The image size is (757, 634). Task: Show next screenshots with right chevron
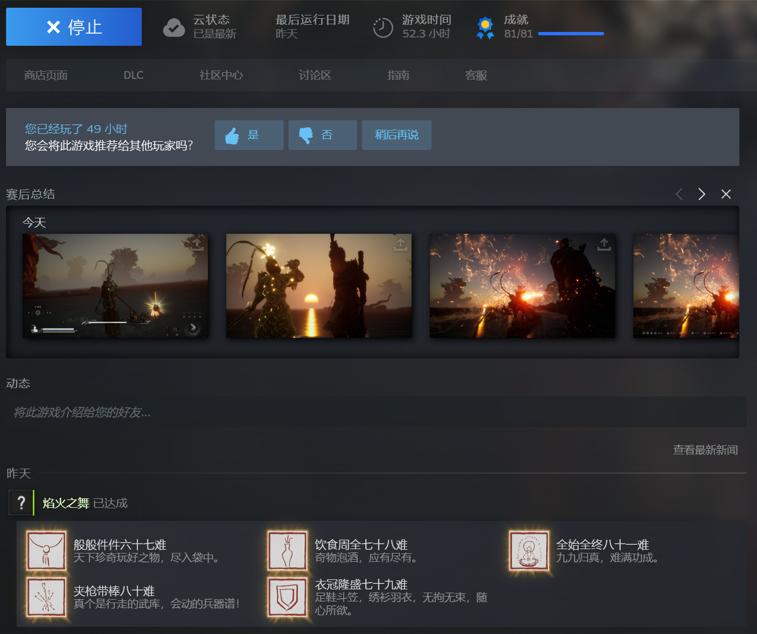pyautogui.click(x=702, y=194)
